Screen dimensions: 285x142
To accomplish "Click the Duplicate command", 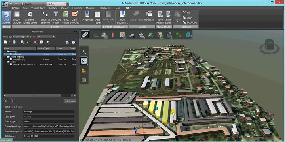I will click(x=190, y=22).
